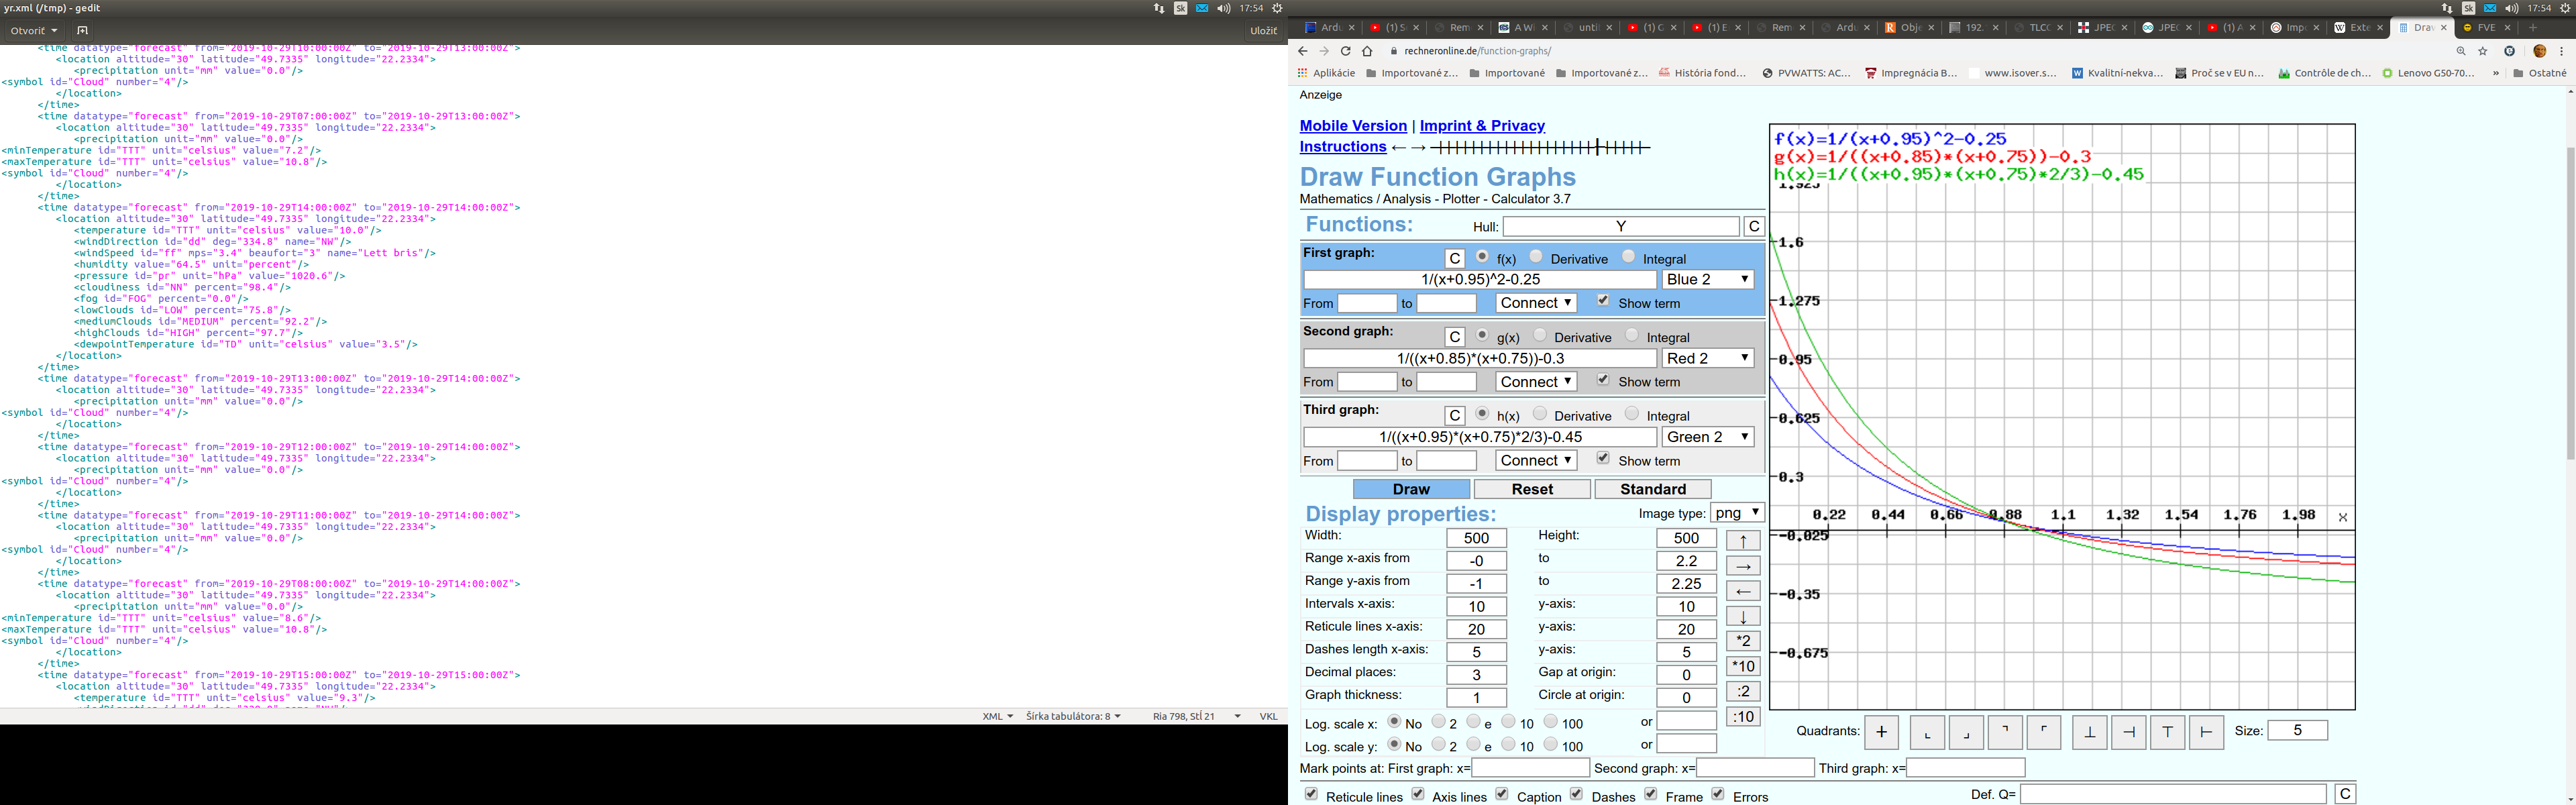
Task: Select Derivative for the first graph
Action: pyautogui.click(x=1536, y=257)
